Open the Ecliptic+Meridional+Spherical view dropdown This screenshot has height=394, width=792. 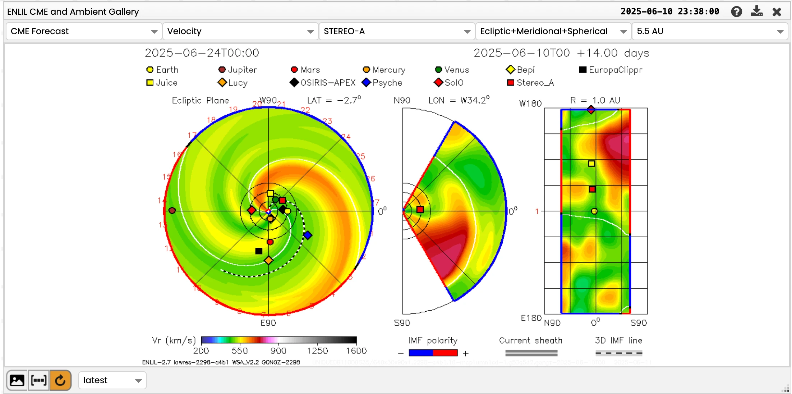553,31
